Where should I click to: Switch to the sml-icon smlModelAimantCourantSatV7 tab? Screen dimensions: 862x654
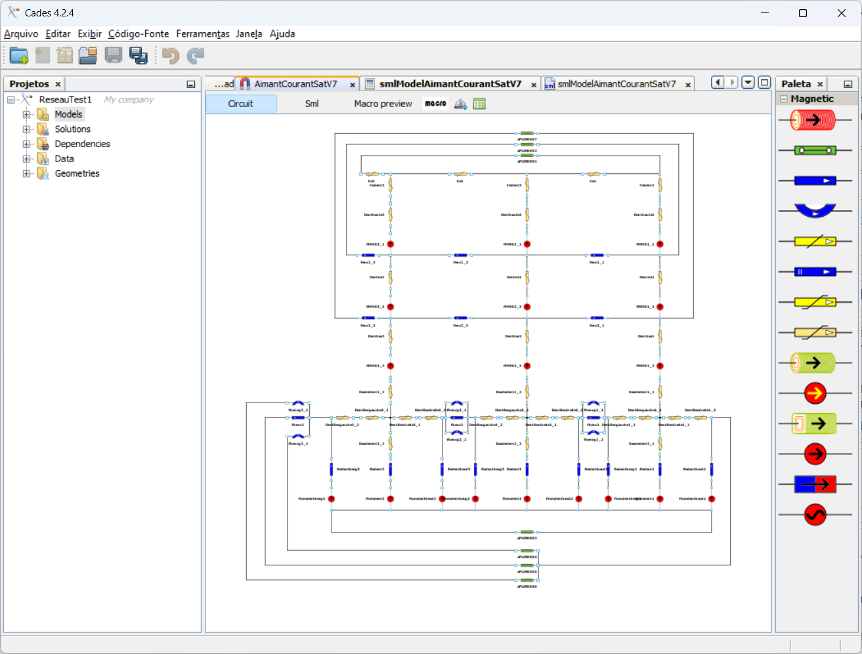[616, 84]
